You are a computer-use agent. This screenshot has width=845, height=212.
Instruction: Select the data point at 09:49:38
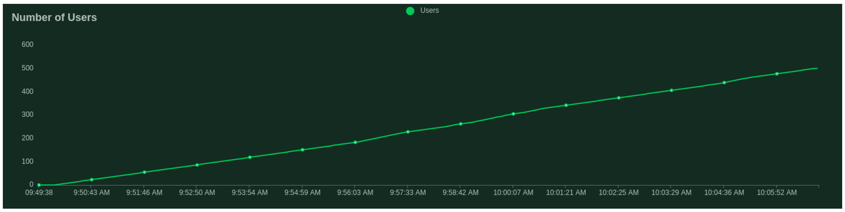pos(39,185)
